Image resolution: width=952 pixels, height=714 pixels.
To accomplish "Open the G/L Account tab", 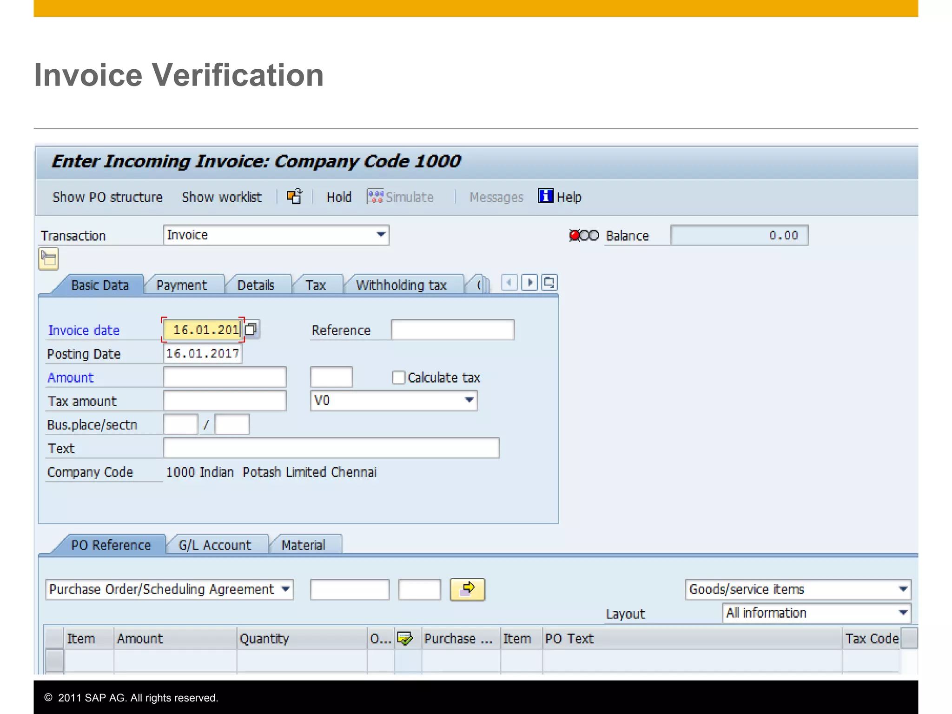I will click(x=215, y=545).
